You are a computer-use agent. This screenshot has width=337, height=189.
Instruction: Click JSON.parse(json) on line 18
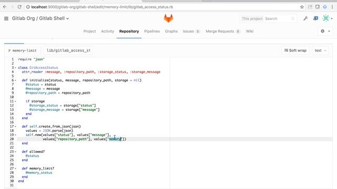click(x=58, y=131)
